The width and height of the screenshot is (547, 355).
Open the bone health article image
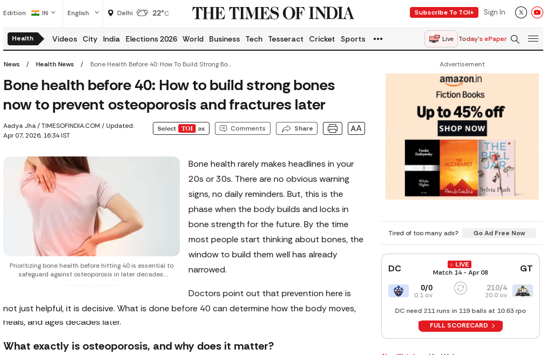pos(91,206)
